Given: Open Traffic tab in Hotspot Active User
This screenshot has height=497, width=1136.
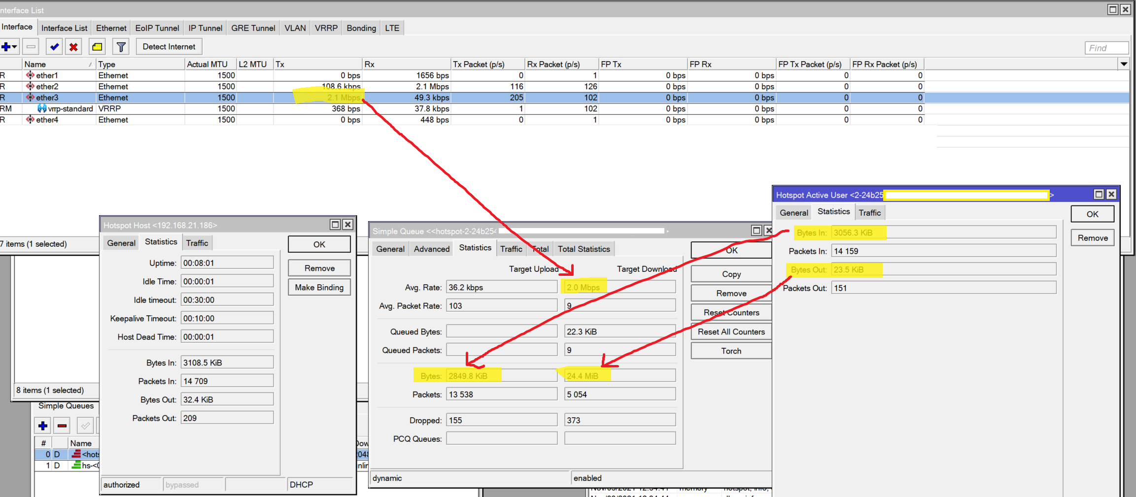Looking at the screenshot, I should click(x=870, y=213).
